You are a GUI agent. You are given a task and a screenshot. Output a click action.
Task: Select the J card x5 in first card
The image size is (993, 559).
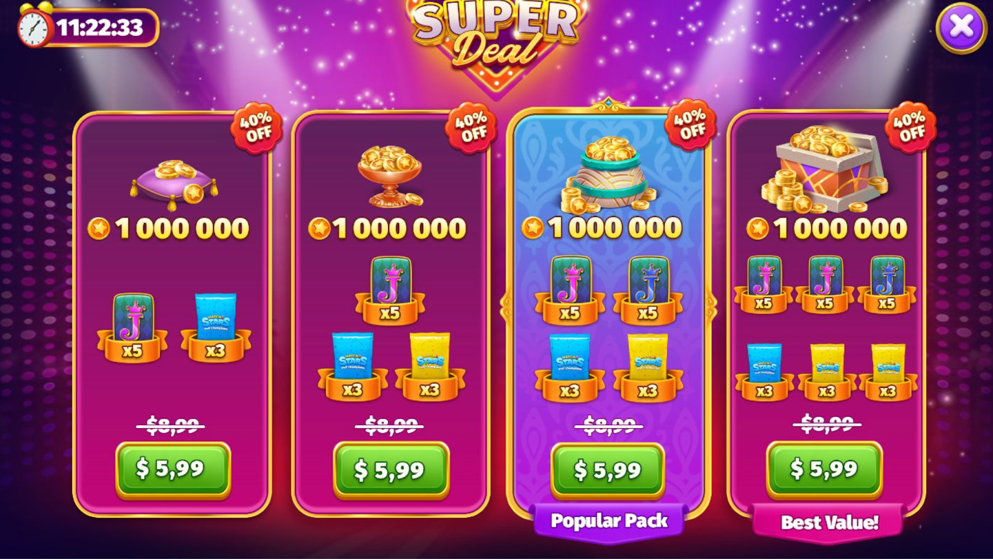tap(132, 327)
